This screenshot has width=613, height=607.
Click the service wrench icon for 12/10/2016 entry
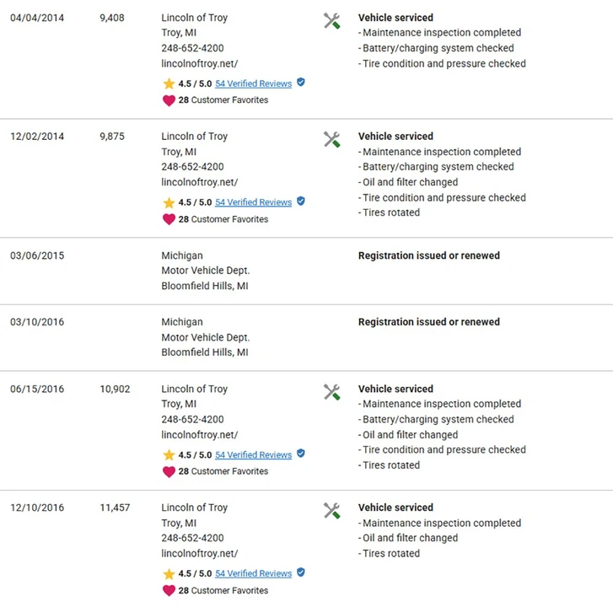coord(332,510)
